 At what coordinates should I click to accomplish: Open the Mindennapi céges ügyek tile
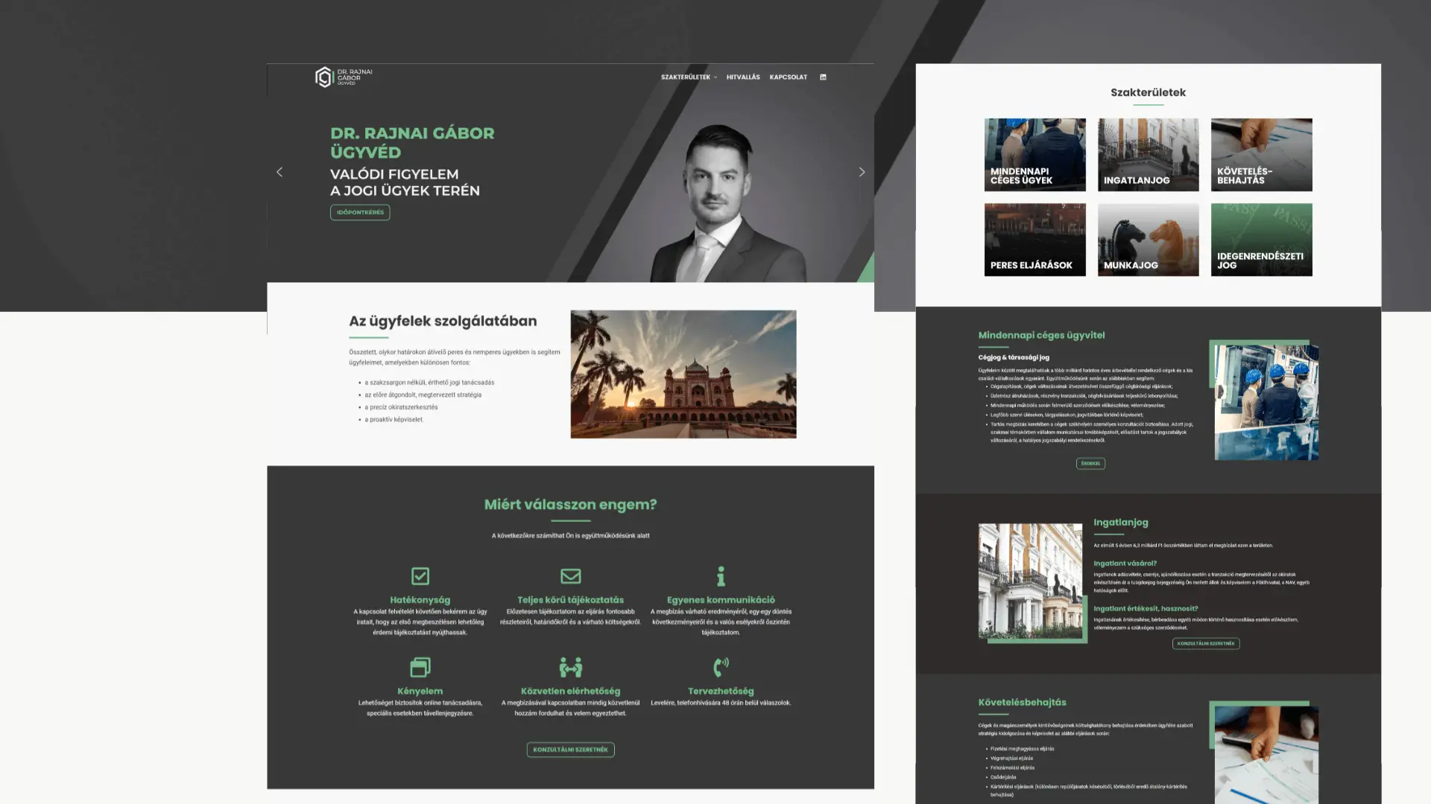1034,155
